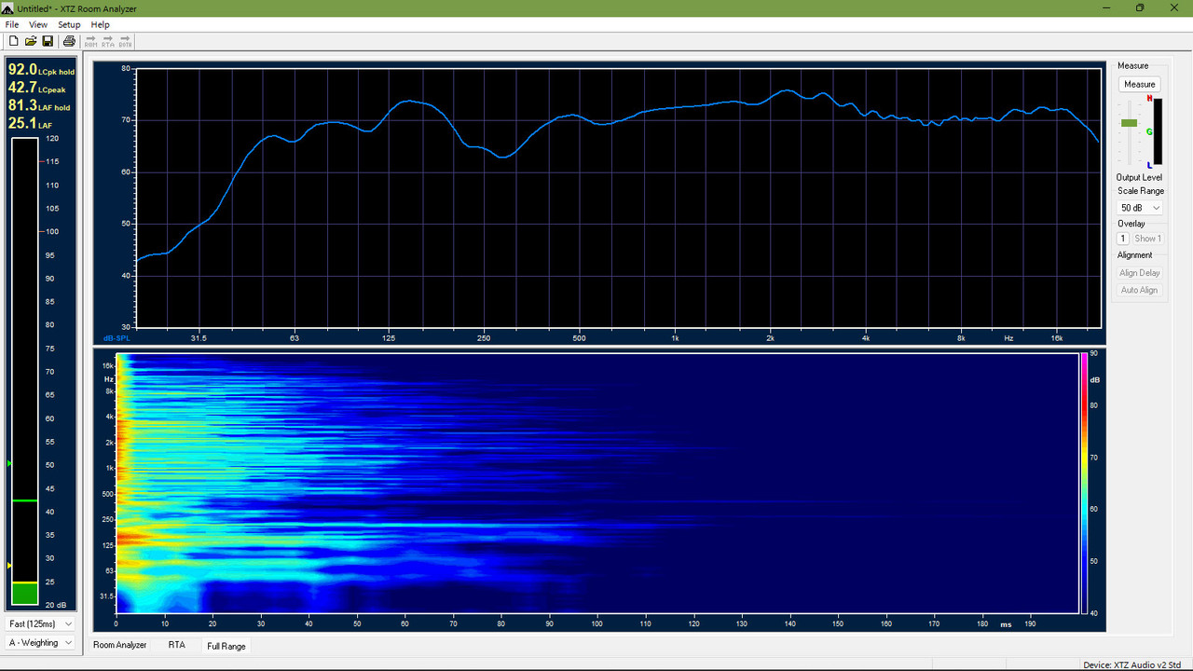Click the XTZ app icon in title bar
1193x671 pixels.
(x=8, y=8)
